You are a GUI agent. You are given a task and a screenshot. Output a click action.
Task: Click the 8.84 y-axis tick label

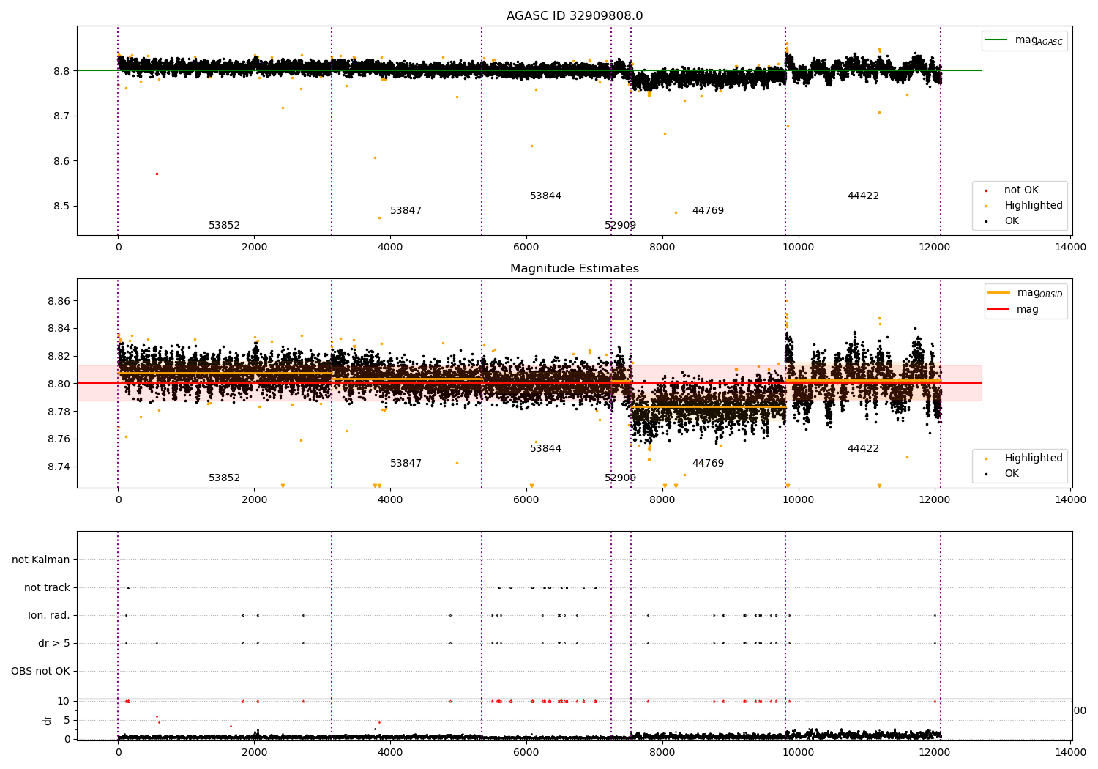tap(59, 328)
